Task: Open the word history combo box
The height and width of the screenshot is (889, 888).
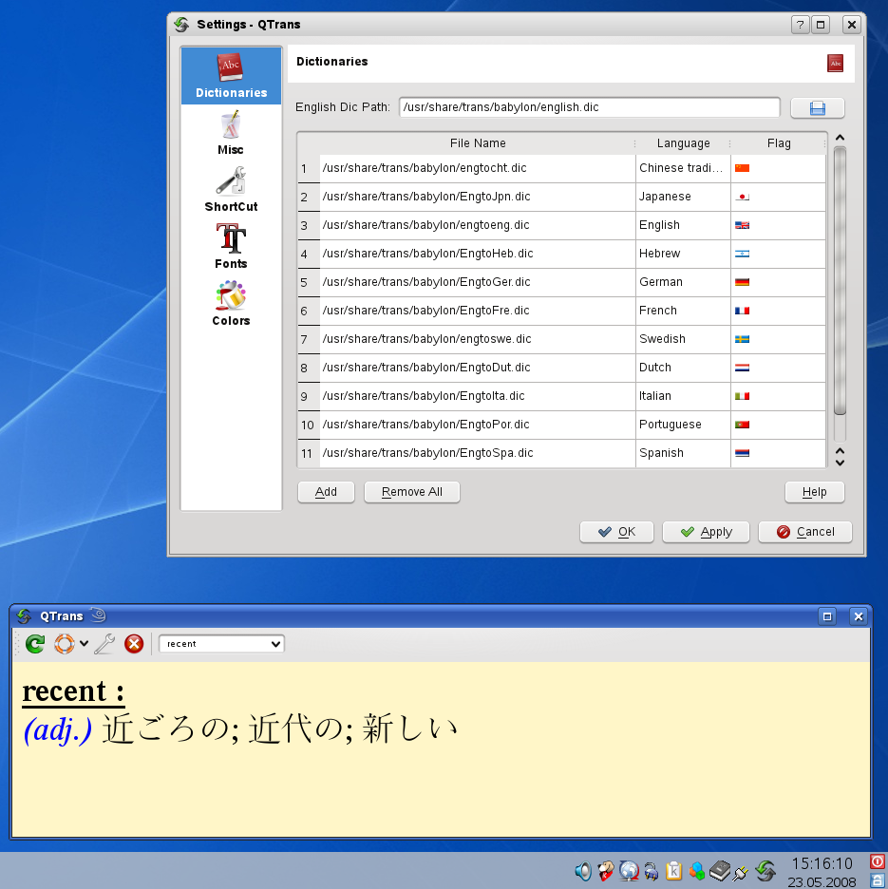Action: point(221,644)
